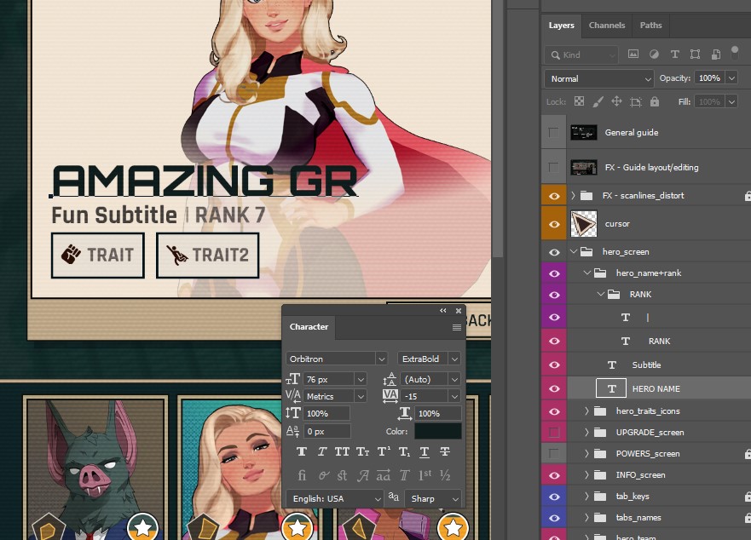Click the cursor layer thumbnail
The image size is (751, 540).
[584, 223]
